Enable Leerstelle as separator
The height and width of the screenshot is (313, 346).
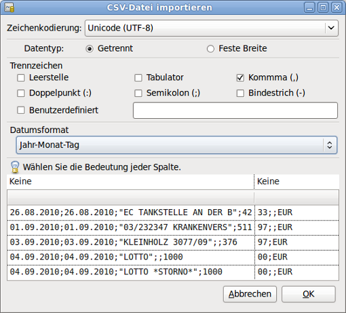(x=21, y=78)
